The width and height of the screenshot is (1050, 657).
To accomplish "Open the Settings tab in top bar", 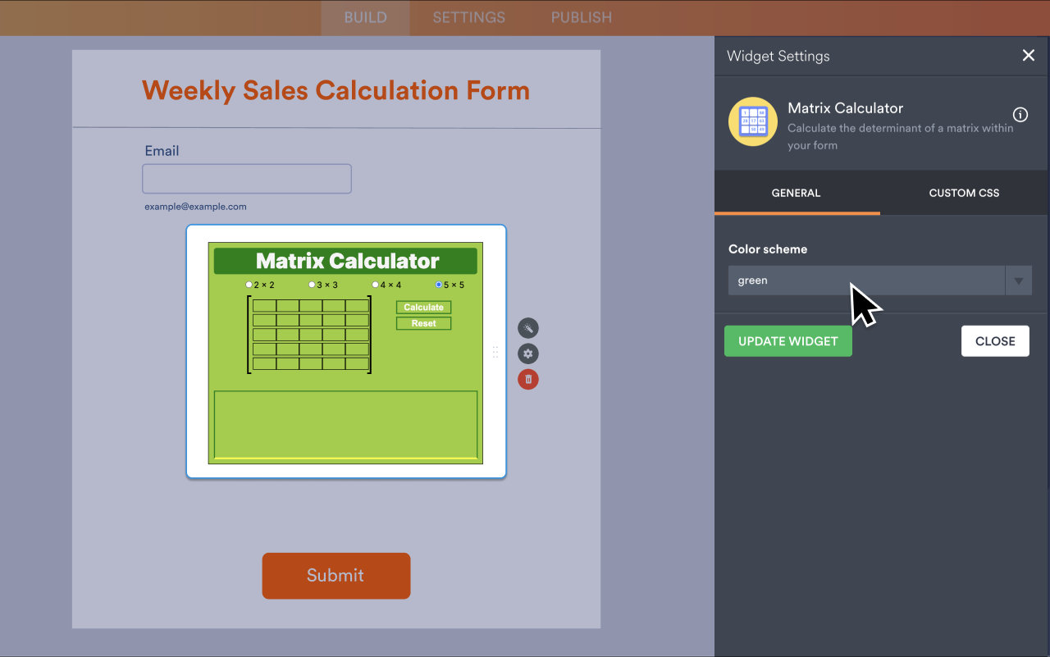I will coord(468,17).
